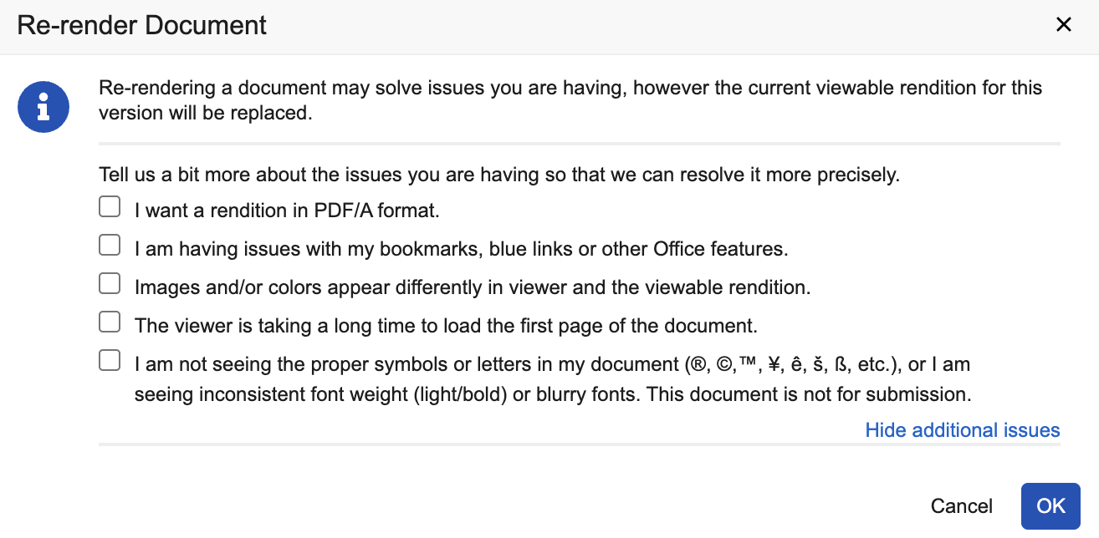Image resolution: width=1099 pixels, height=538 pixels.
Task: Tick the images and colors appear differently checkbox
Action: coord(110,283)
